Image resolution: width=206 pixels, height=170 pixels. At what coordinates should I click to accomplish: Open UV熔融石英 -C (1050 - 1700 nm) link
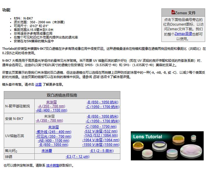tap(101, 127)
